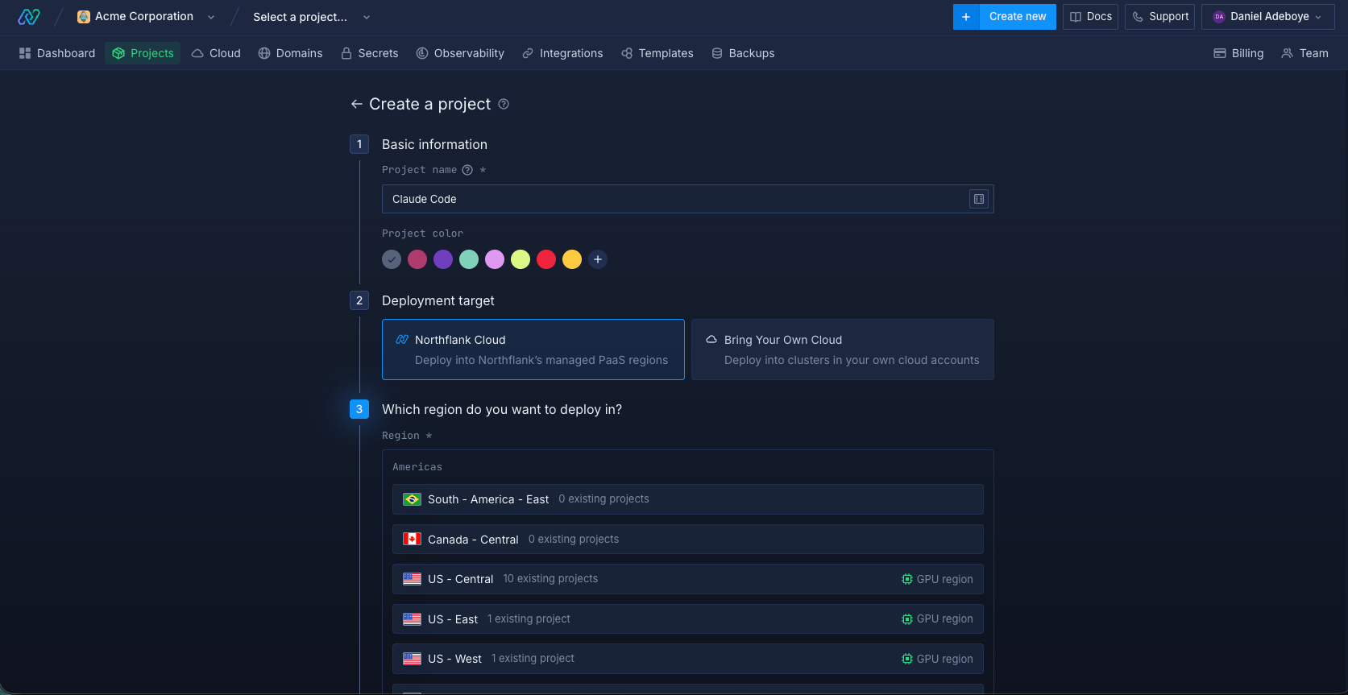Pick the teal green project color
The height and width of the screenshot is (695, 1348).
click(x=469, y=259)
